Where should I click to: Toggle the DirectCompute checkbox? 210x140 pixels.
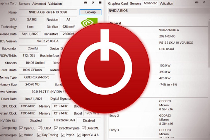56,128
